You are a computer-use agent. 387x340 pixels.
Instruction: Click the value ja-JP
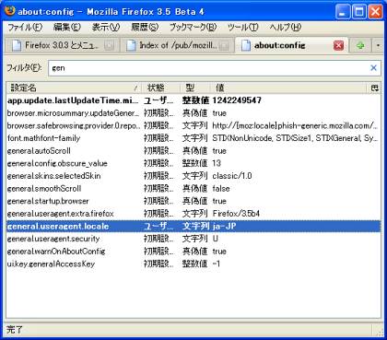click(224, 227)
